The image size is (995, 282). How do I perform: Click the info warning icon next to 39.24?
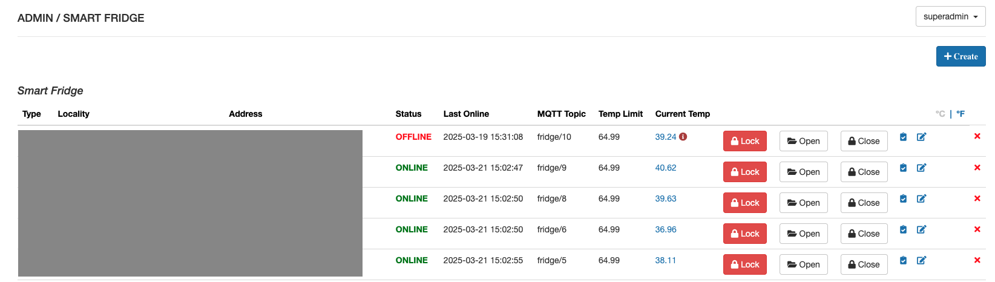pos(683,137)
